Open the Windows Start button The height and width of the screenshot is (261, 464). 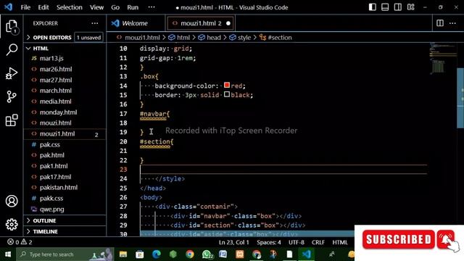(x=8, y=254)
